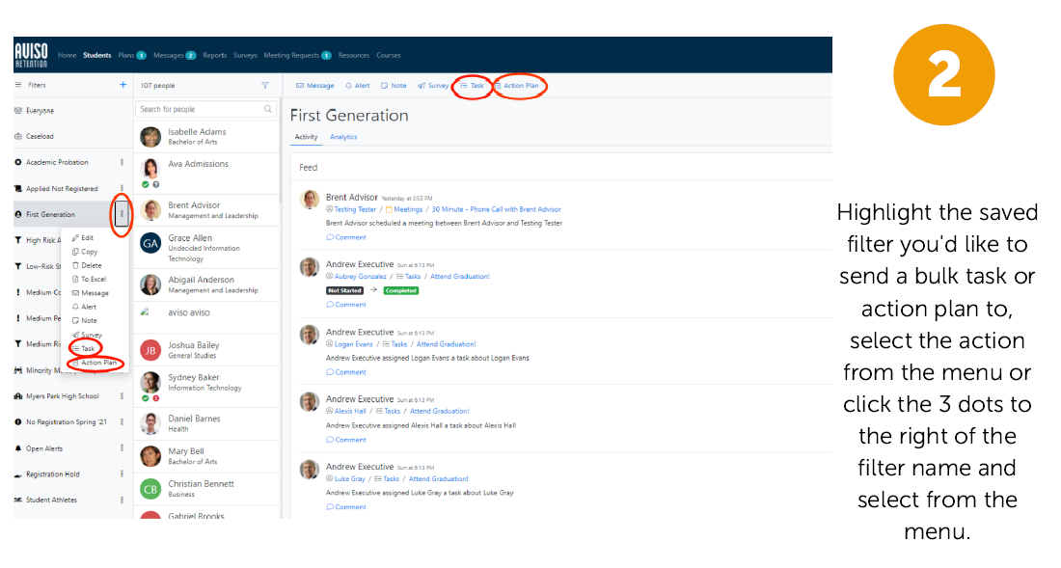
Task: Collapse the Filters hamburger icon
Action: [x=18, y=85]
